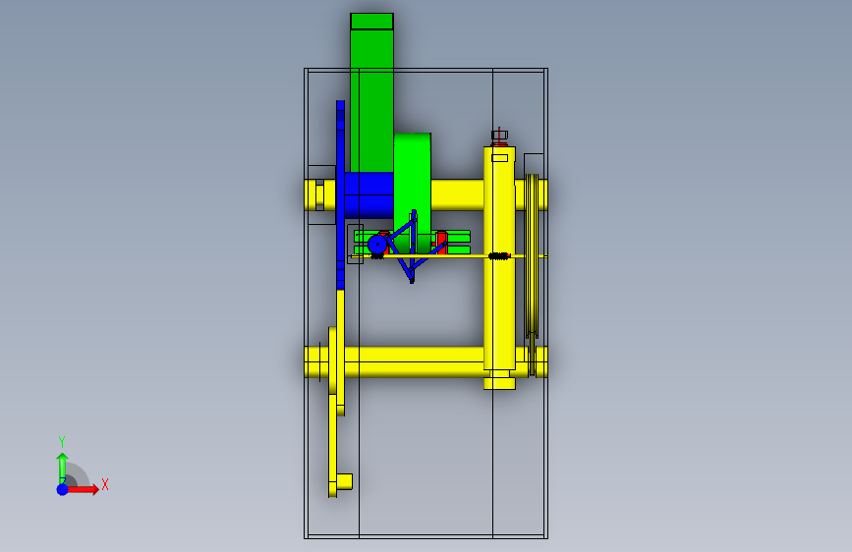Screen dimensions: 852x552
Task: Select the bright green disc beside blue hub
Action: [x=413, y=193]
